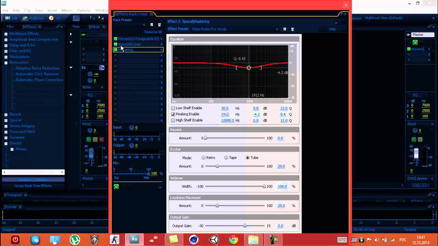Switch to CD view in the toolbar
The height and width of the screenshot is (246, 438).
coord(55,18)
